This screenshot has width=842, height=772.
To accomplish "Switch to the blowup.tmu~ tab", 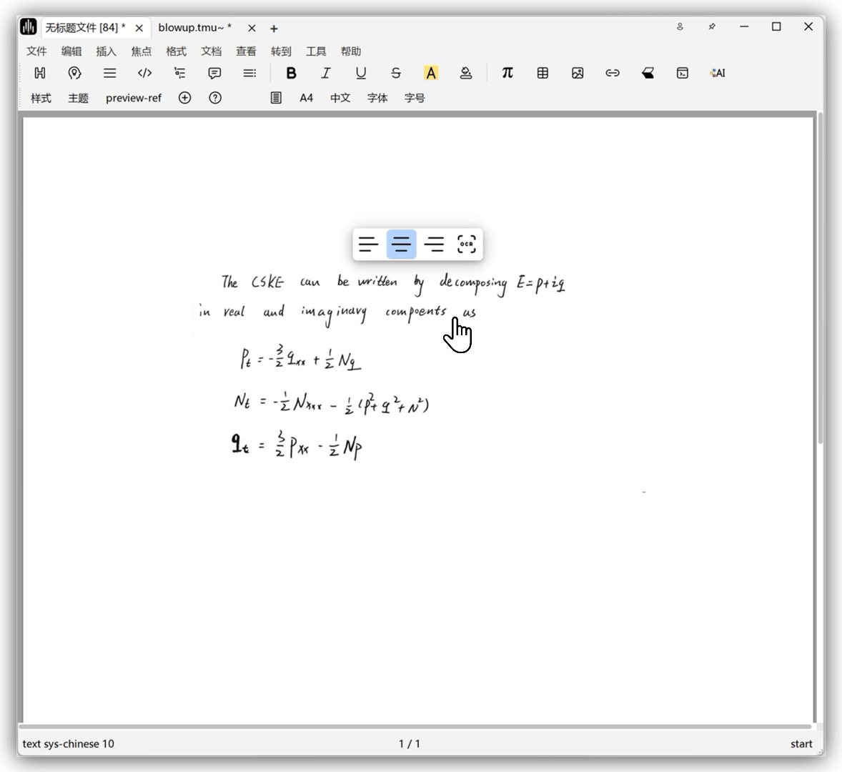I will (192, 28).
